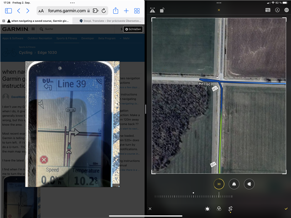The height and width of the screenshot is (218, 291).
Task: Open the translate extension icon in address bar
Action: coord(95,11)
